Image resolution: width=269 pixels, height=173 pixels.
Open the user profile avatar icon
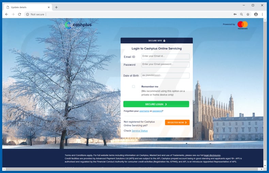pos(256,14)
